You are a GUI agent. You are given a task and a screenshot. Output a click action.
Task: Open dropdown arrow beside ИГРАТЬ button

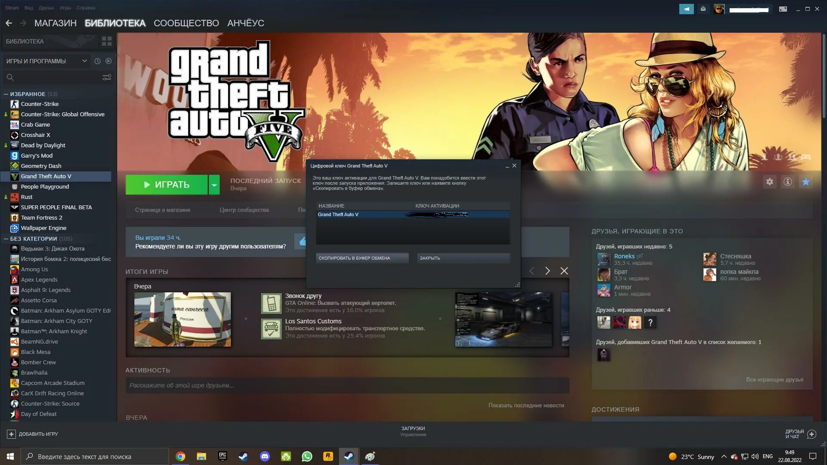[x=214, y=185]
